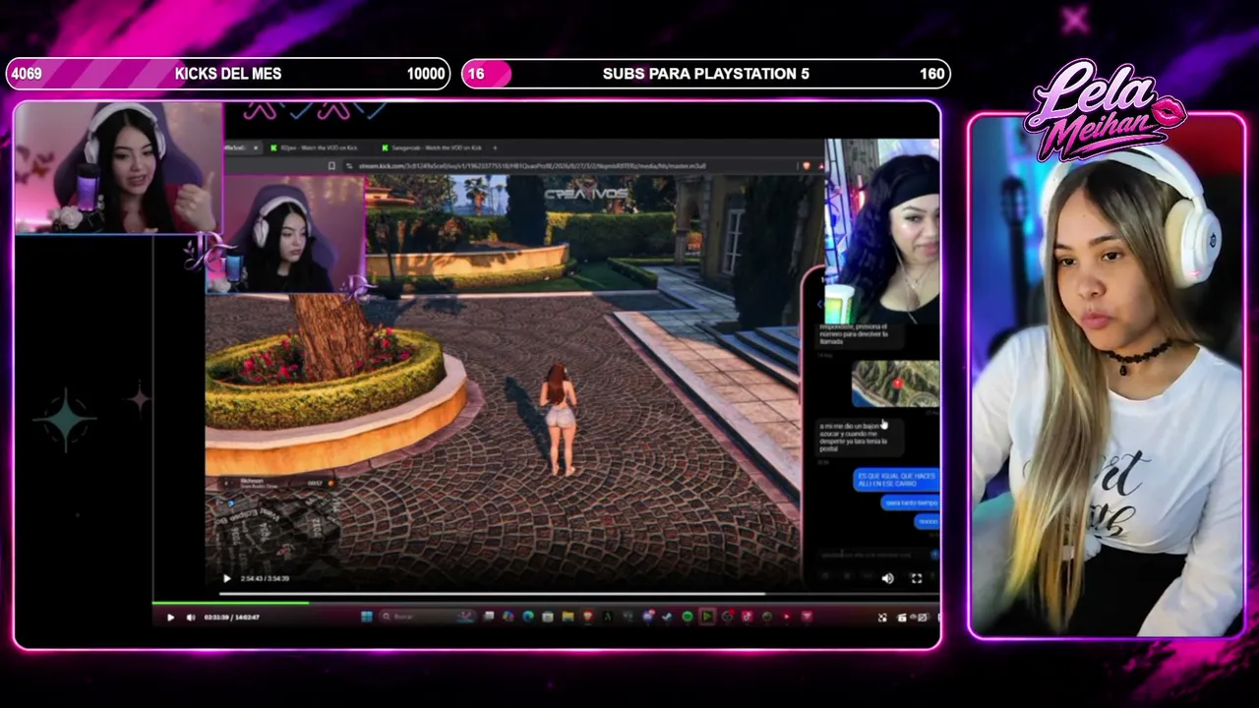Viewport: 1259px width, 708px height.
Task: Open the Windows Start menu in taskbar
Action: [x=367, y=617]
